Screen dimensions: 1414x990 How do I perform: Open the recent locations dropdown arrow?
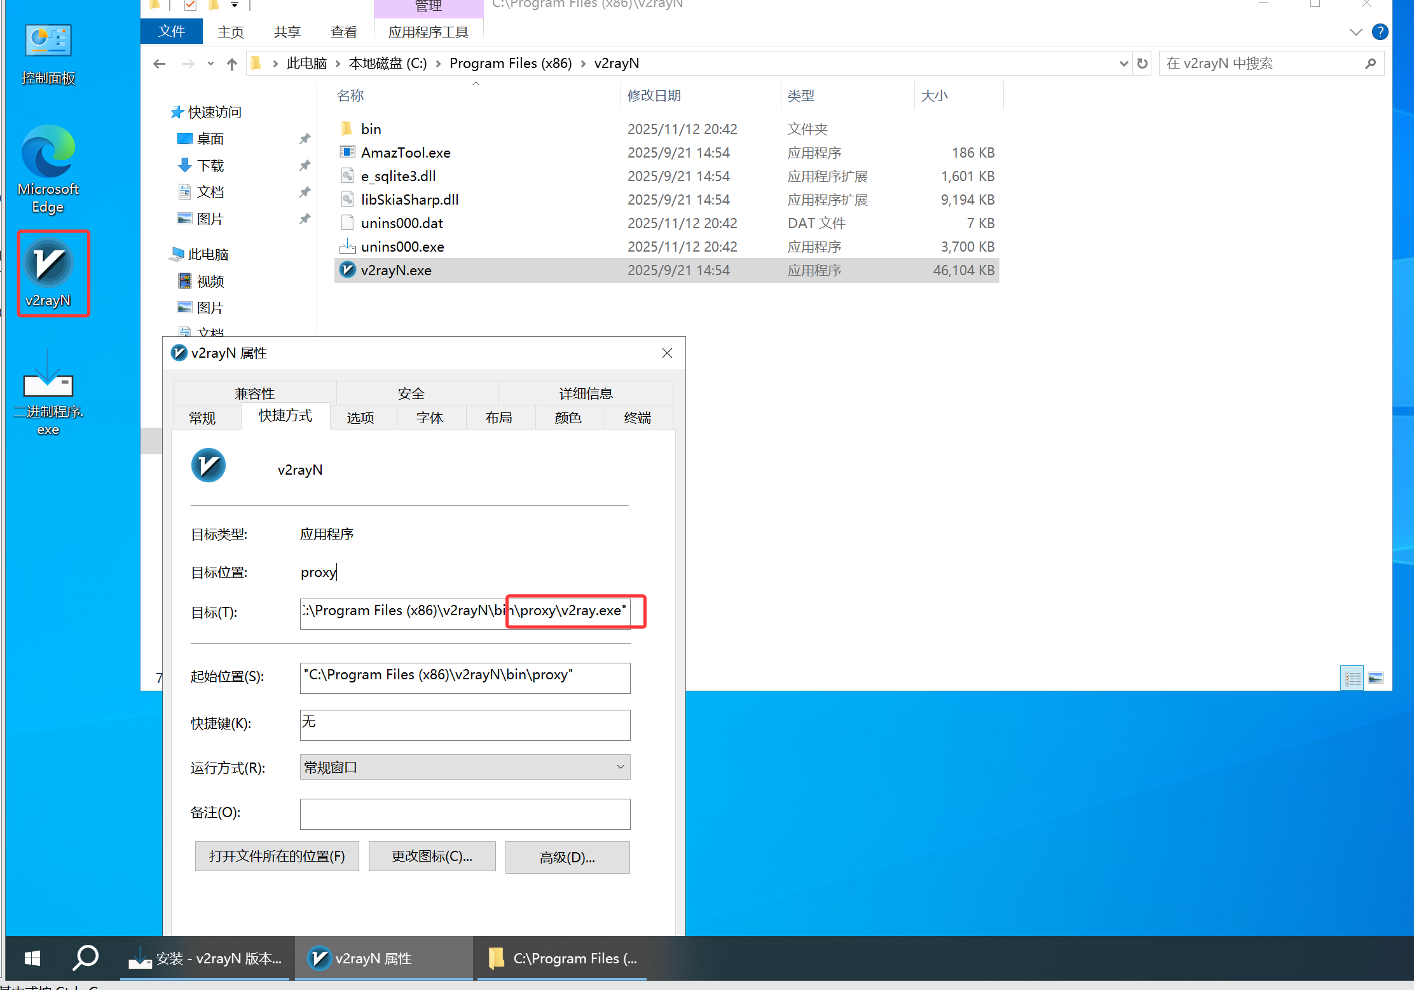[x=210, y=64]
